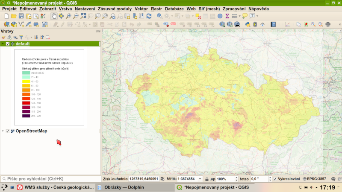Open the map scale dropdown
This screenshot has height=192, width=342.
click(200, 179)
